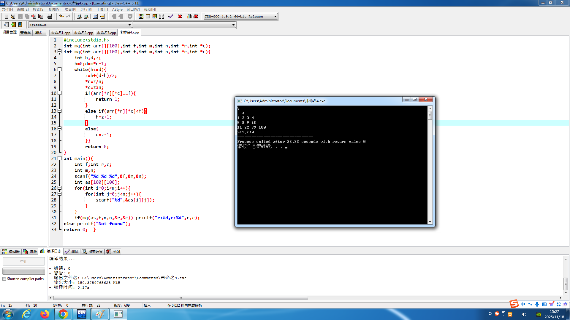Click the Undo arrow icon
570x320 pixels.
61,16
